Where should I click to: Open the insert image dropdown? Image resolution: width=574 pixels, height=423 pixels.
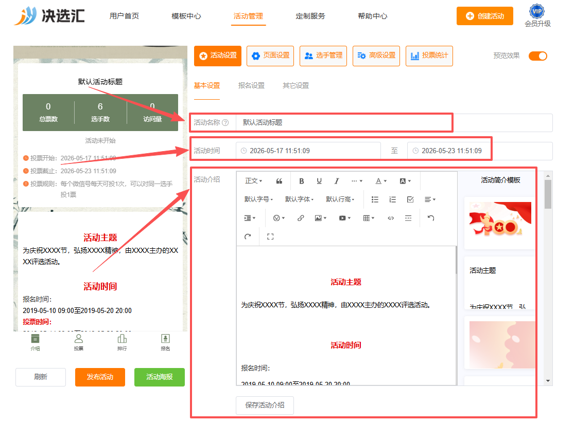321,218
